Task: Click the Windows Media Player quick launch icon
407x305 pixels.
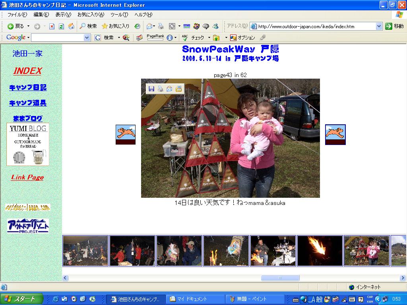Action: coord(74,299)
